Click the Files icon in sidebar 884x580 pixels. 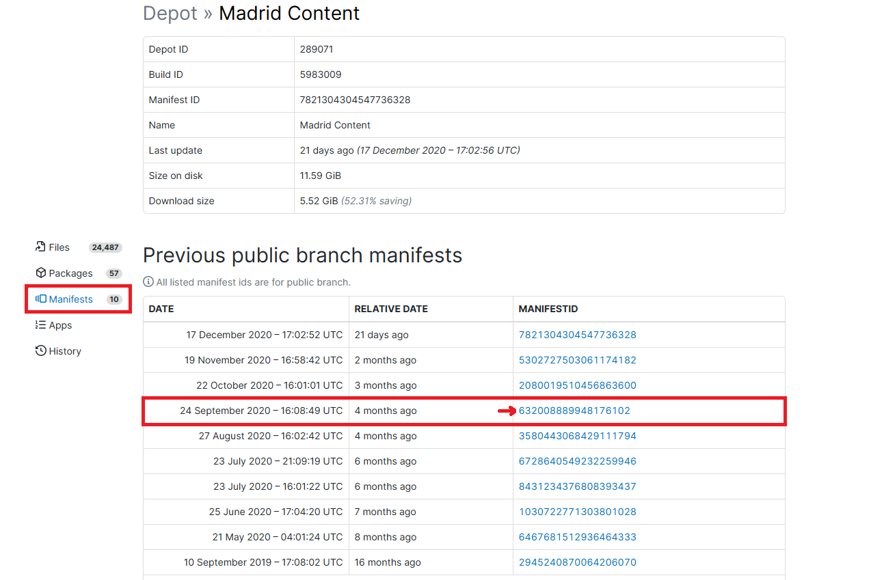(40, 247)
